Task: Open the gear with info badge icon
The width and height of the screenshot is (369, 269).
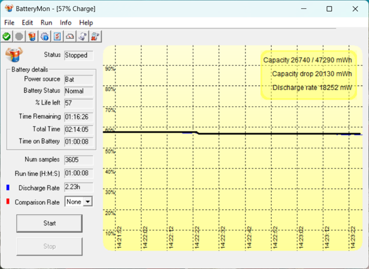Action: click(x=45, y=37)
